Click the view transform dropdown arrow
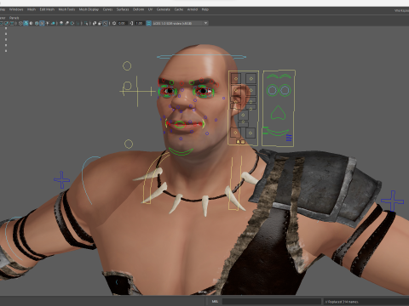 click(206, 23)
